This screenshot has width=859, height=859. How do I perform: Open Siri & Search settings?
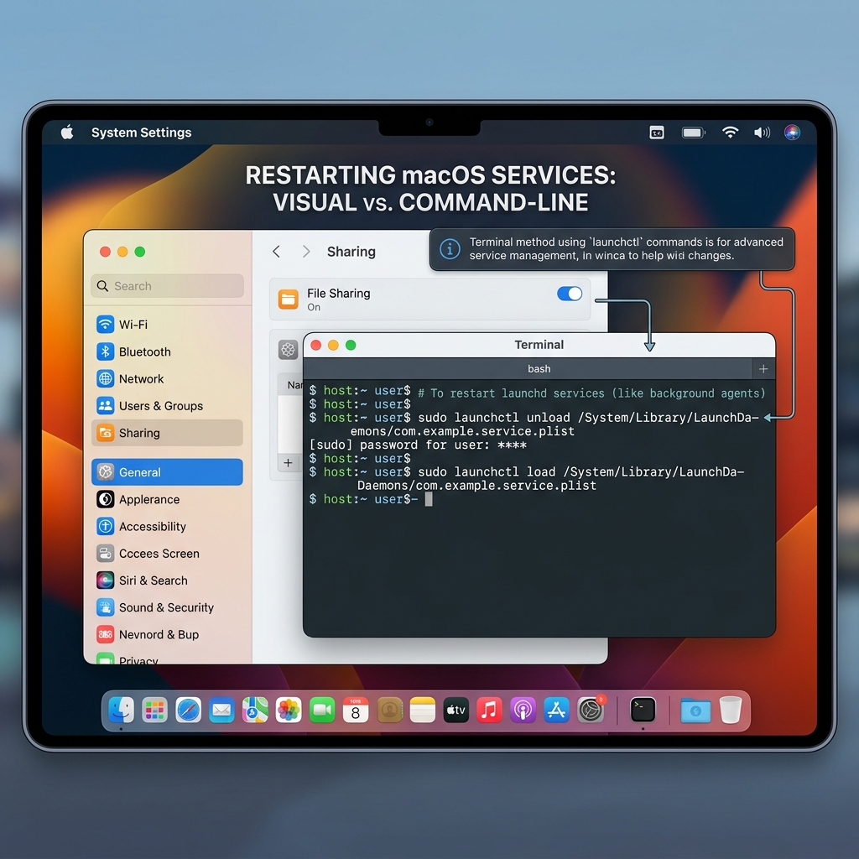coord(167,580)
